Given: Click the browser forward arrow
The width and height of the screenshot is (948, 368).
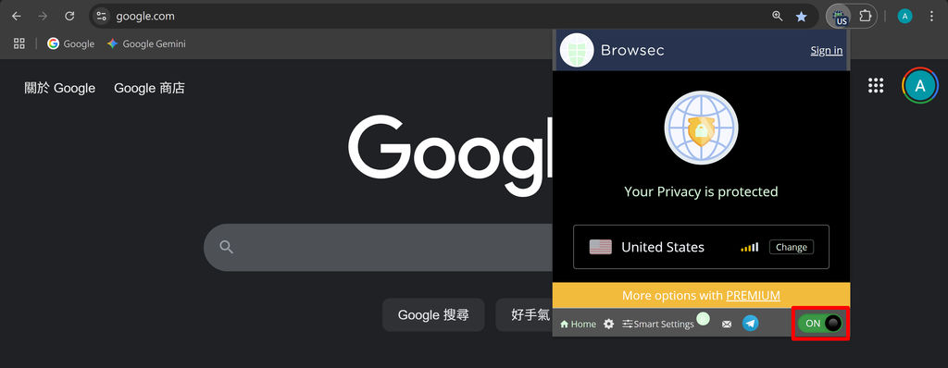Looking at the screenshot, I should (43, 17).
